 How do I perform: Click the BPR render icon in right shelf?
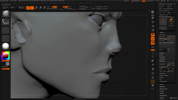coord(153,12)
